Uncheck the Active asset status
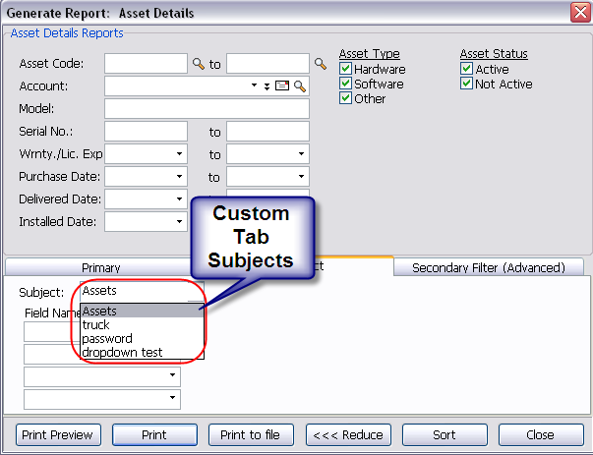The height and width of the screenshot is (455, 593). point(467,70)
